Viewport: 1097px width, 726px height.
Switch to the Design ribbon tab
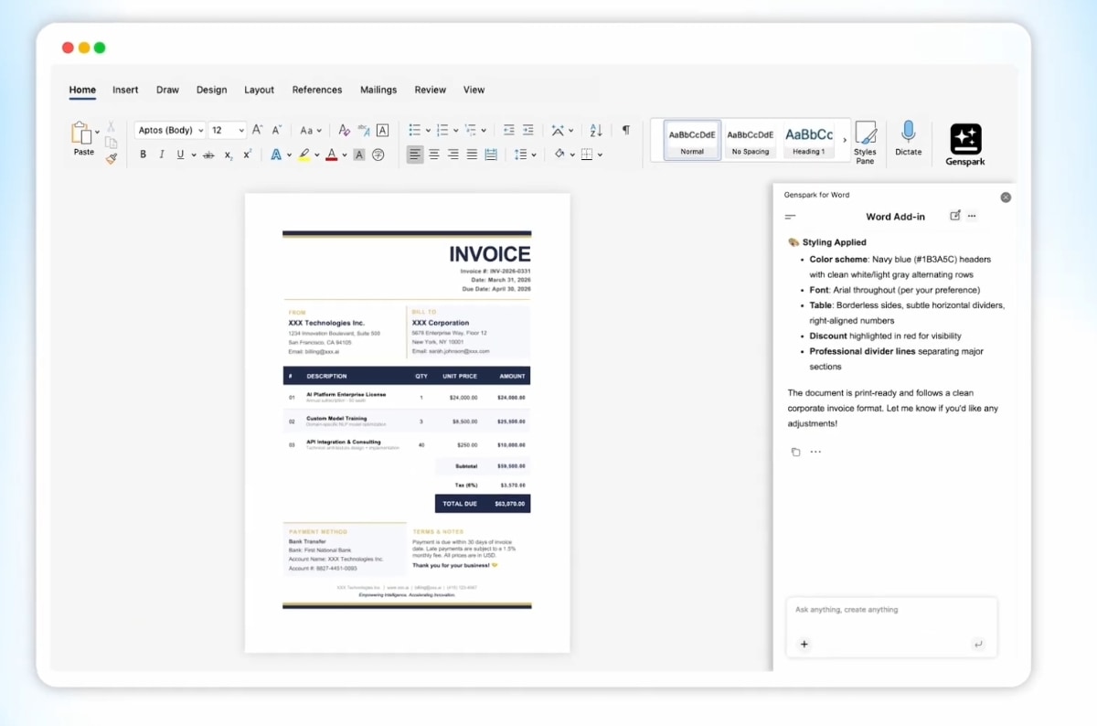211,90
